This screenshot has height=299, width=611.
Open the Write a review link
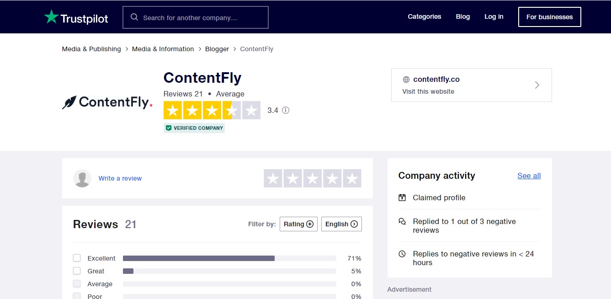point(120,178)
